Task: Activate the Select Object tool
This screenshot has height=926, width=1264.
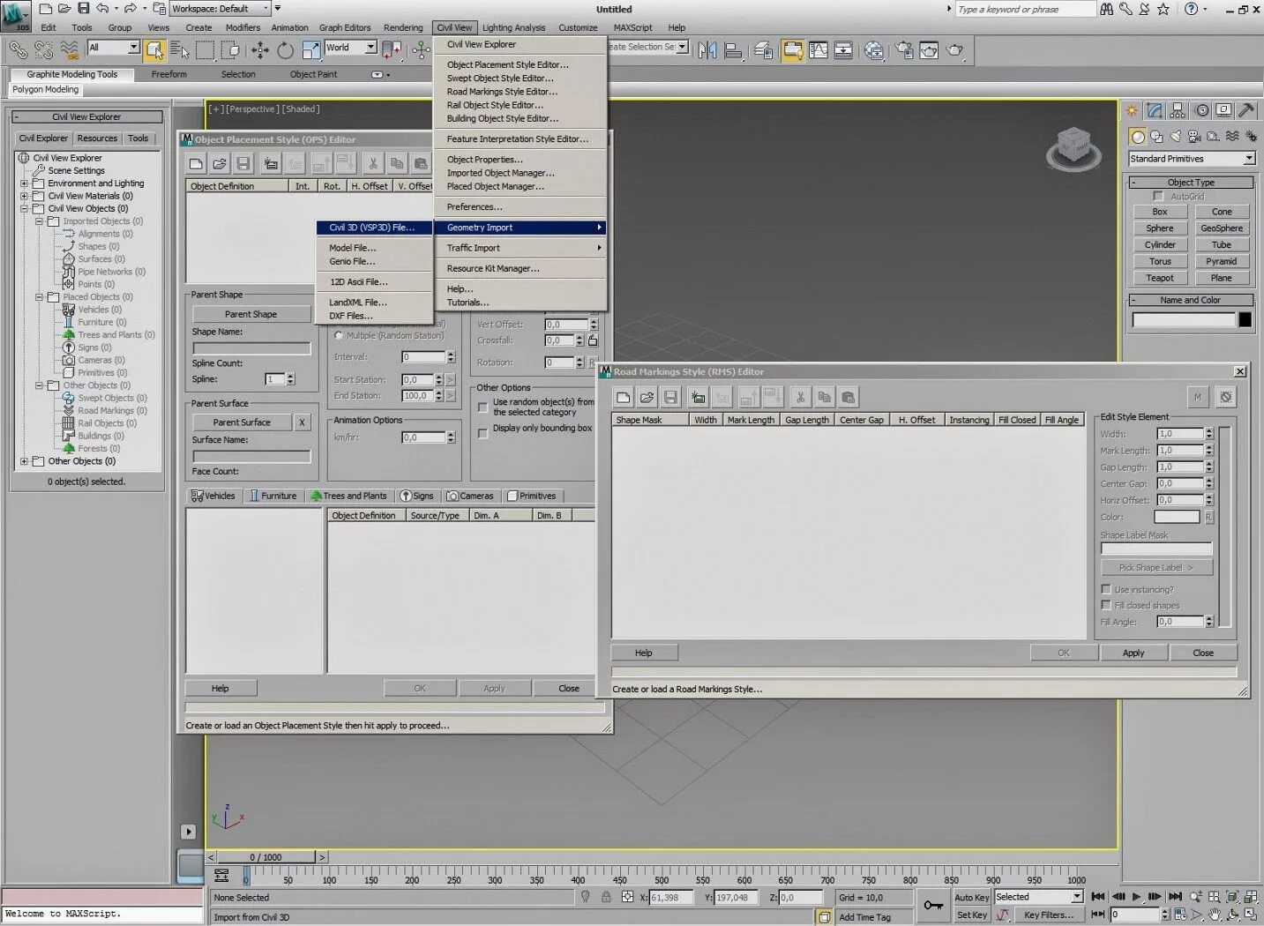Action: point(155,50)
